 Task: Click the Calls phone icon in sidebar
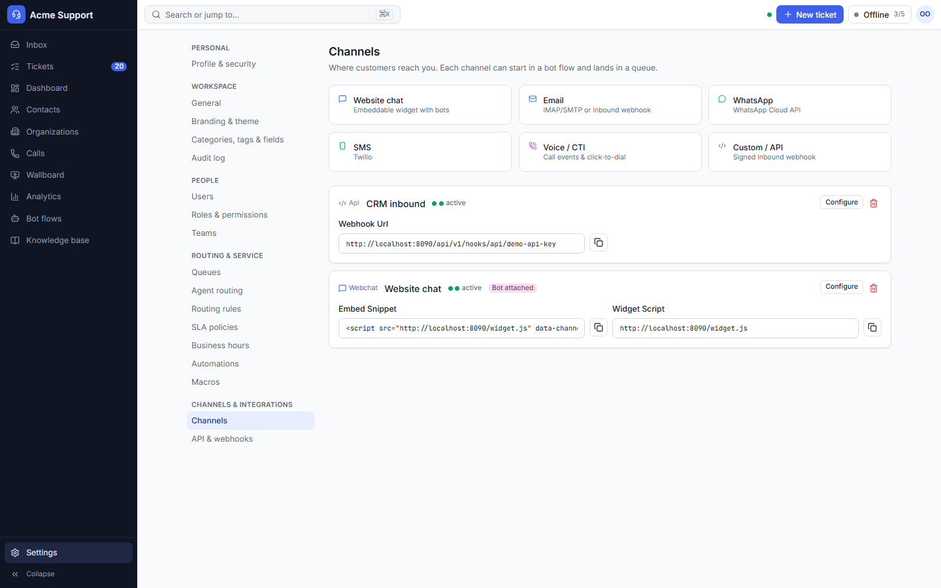(x=15, y=154)
